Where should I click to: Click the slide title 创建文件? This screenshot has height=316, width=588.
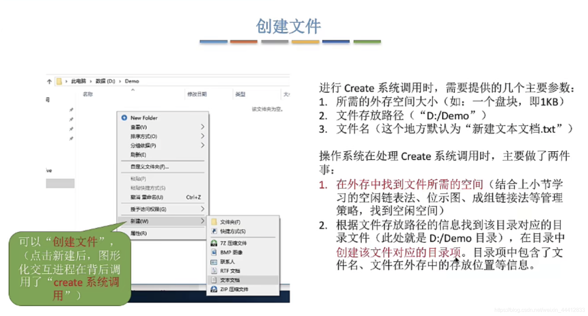pyautogui.click(x=288, y=26)
